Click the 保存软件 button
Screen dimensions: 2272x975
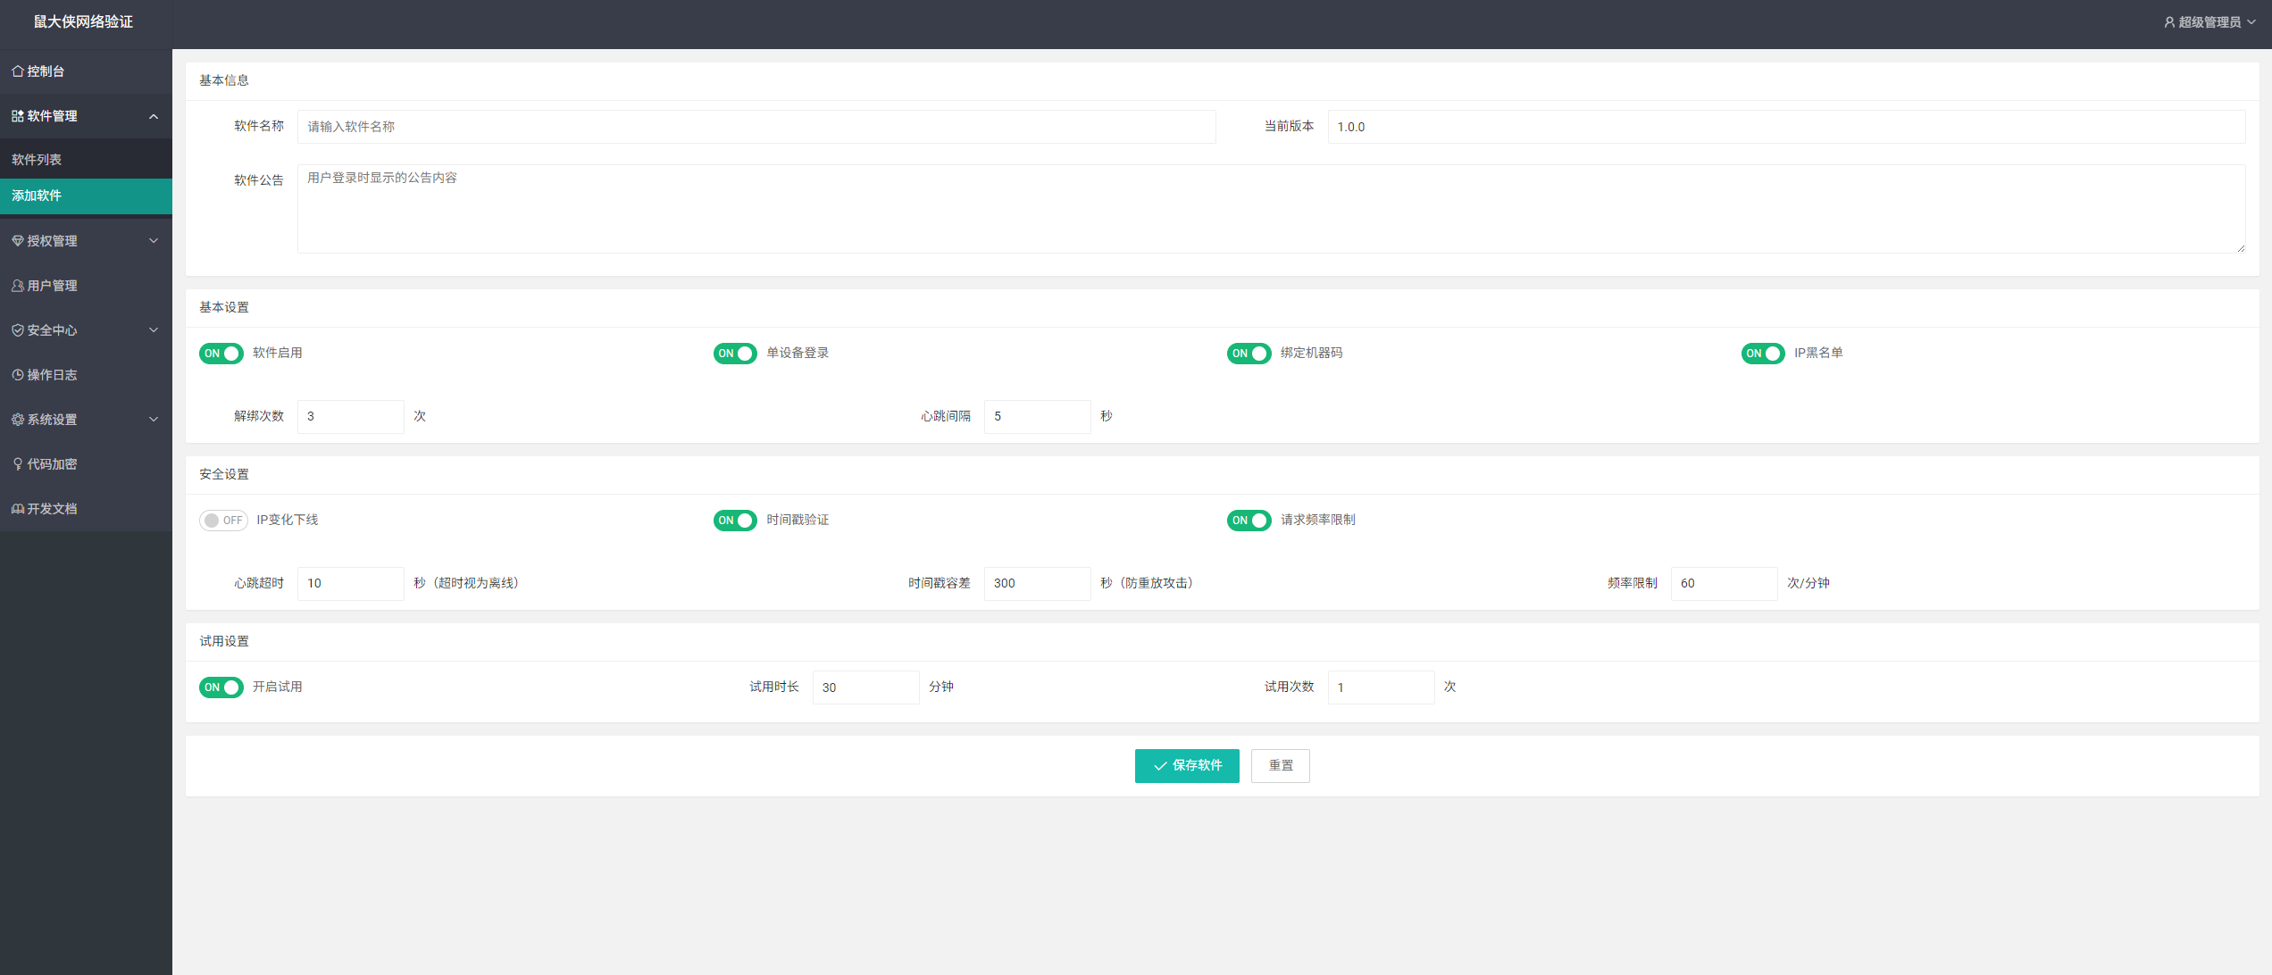pos(1186,766)
